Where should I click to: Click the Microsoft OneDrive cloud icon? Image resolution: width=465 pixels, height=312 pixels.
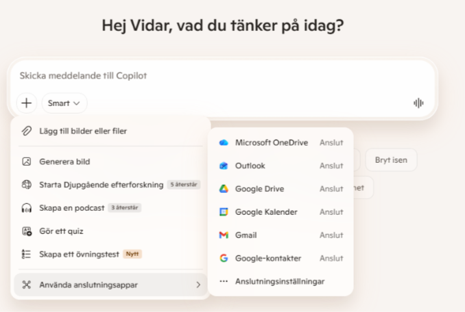point(224,142)
